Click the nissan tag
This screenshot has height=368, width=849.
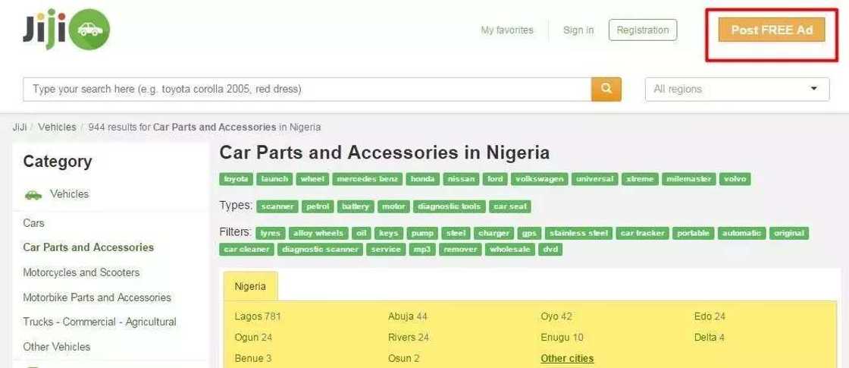tap(461, 179)
